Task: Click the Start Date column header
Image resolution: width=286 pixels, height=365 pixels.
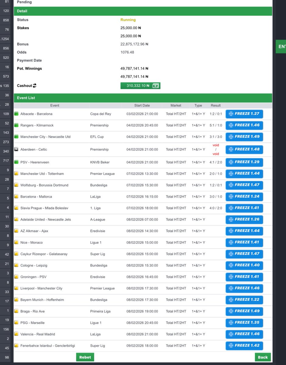Action: tap(142, 106)
